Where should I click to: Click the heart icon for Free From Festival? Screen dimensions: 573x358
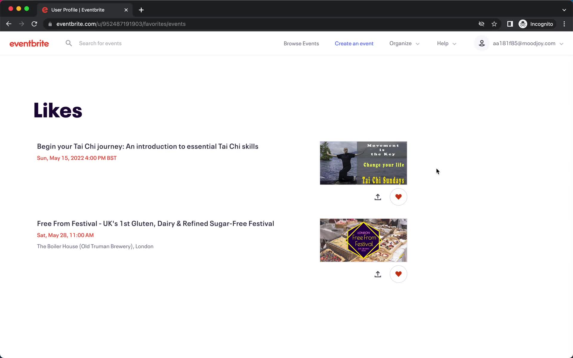[398, 274]
